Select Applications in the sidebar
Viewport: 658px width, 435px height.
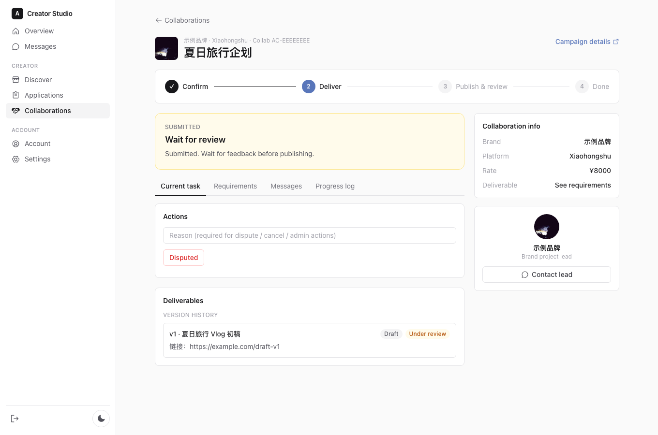(x=58, y=95)
